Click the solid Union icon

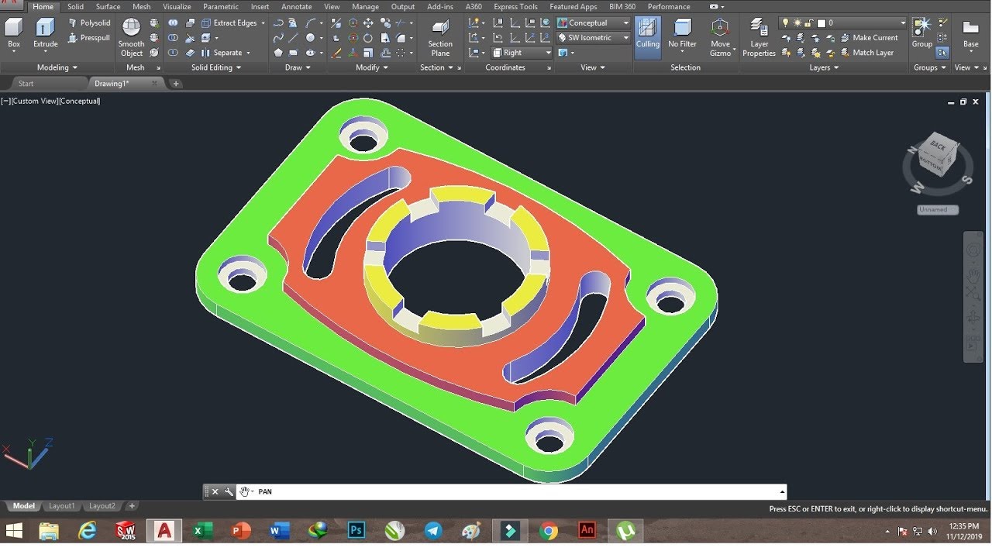(173, 23)
